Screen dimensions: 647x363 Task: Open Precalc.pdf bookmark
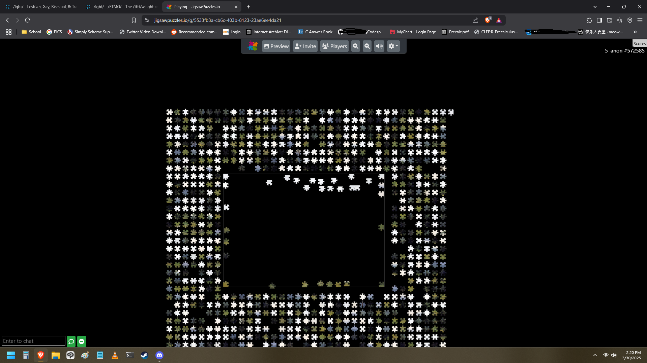(455, 32)
